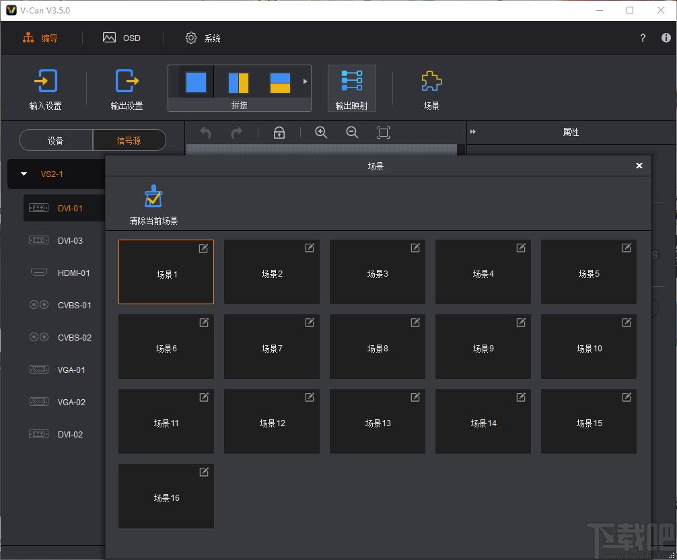677x560 pixels.
Task: Select the single-window 拼接 layout icon
Action: (x=196, y=82)
